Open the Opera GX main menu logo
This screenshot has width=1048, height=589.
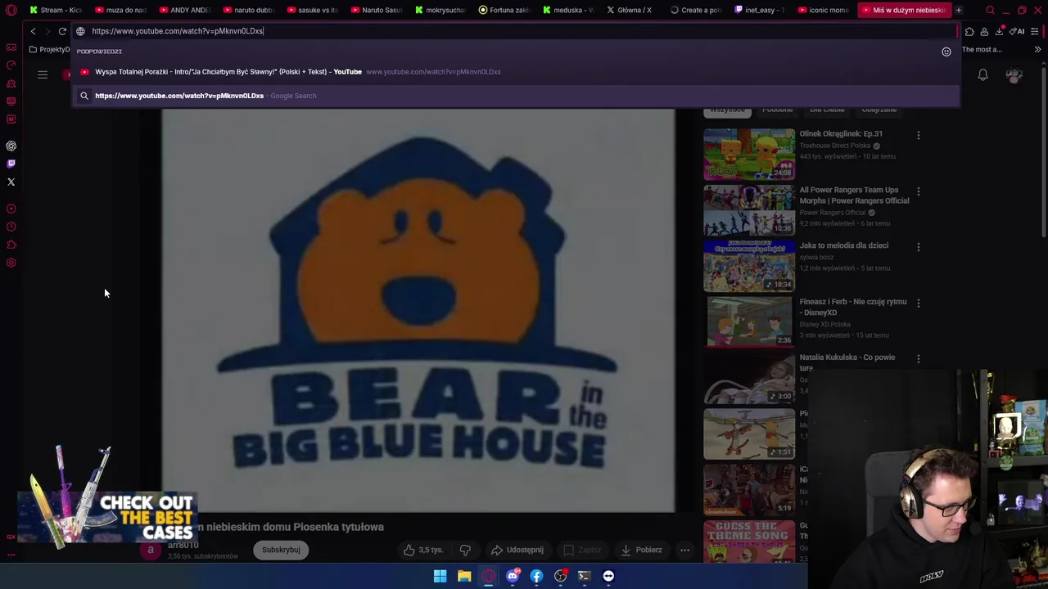pos(11,10)
